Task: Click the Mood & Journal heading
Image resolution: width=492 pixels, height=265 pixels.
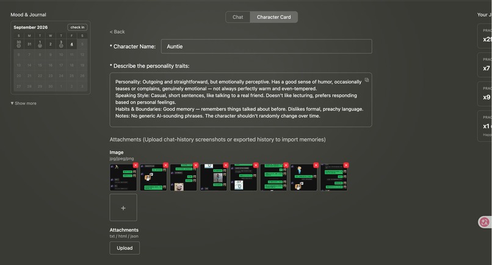Action: [28, 15]
